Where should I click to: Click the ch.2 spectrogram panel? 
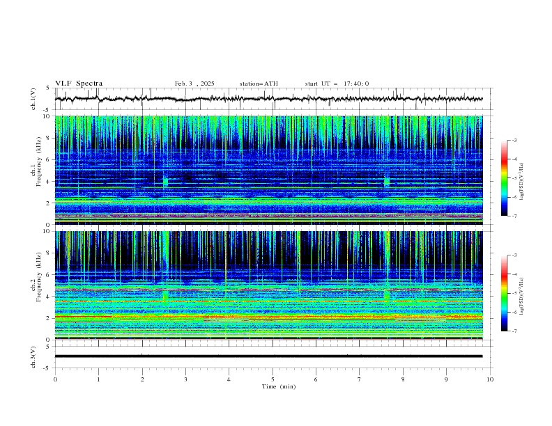pos(268,285)
